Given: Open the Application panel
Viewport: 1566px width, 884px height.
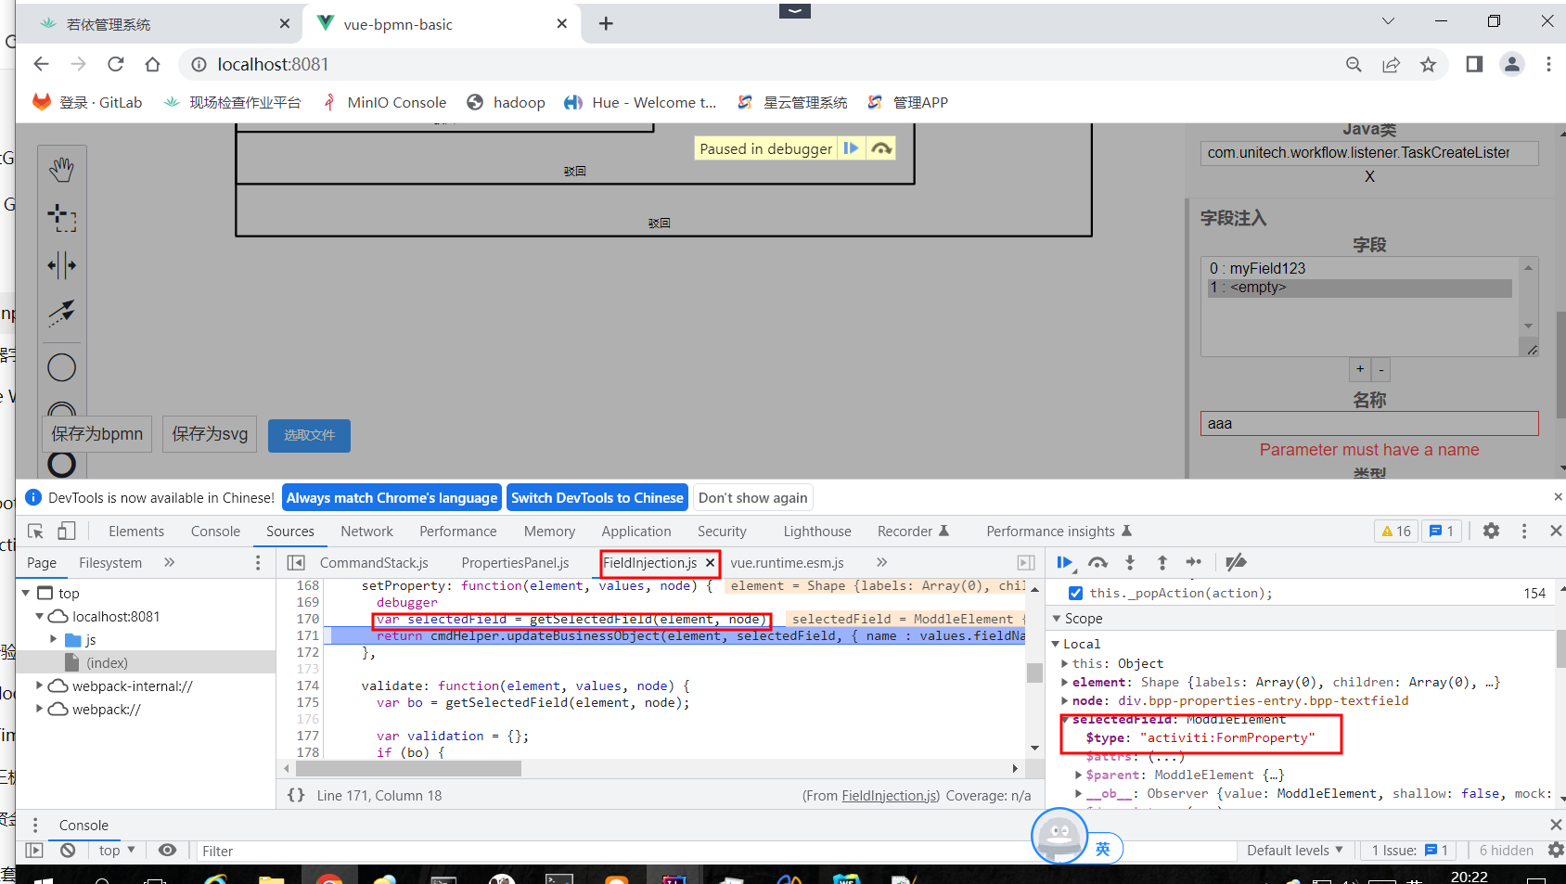Looking at the screenshot, I should coord(636,532).
